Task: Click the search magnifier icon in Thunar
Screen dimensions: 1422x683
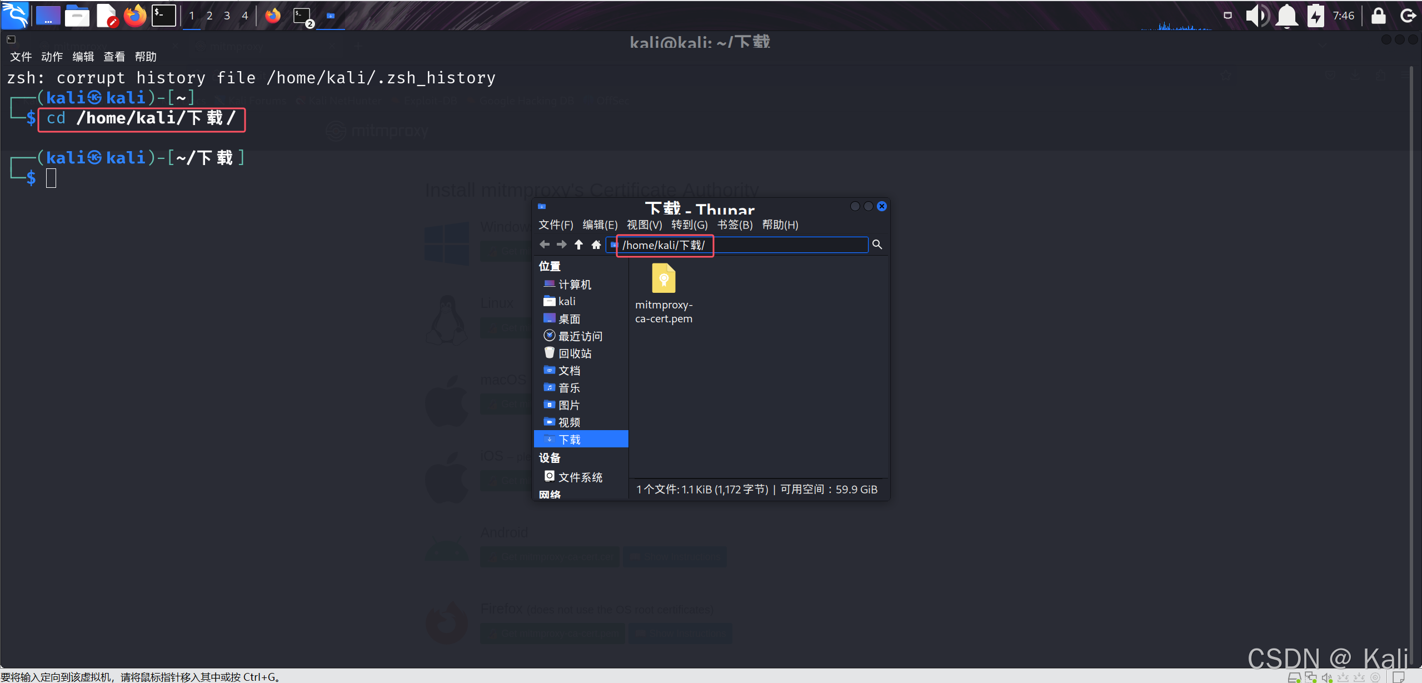Action: coord(877,245)
